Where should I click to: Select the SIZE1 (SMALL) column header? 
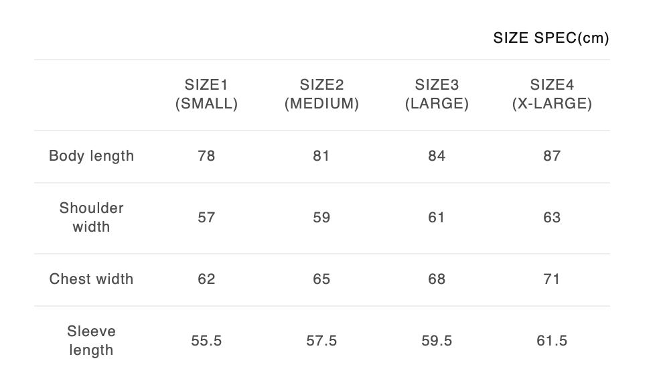(206, 94)
